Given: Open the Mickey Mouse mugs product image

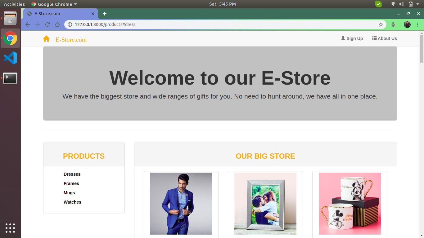Looking at the screenshot, I should [350, 204].
